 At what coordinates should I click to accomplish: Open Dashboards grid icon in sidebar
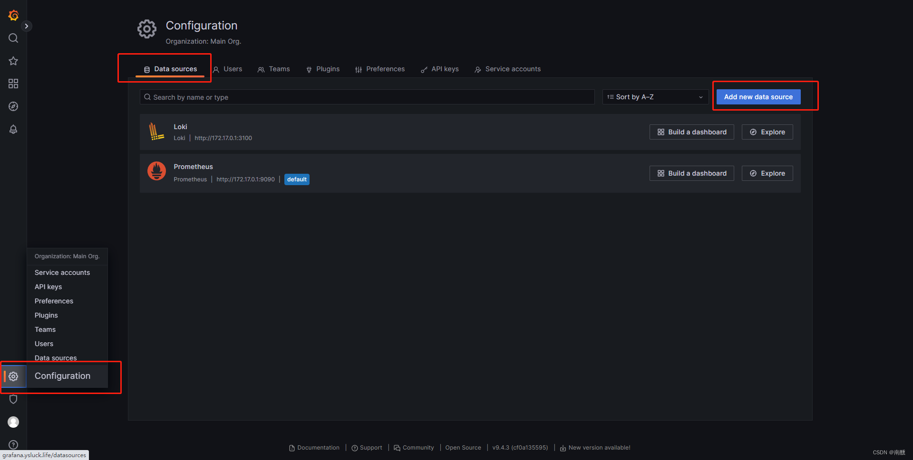[x=13, y=84]
